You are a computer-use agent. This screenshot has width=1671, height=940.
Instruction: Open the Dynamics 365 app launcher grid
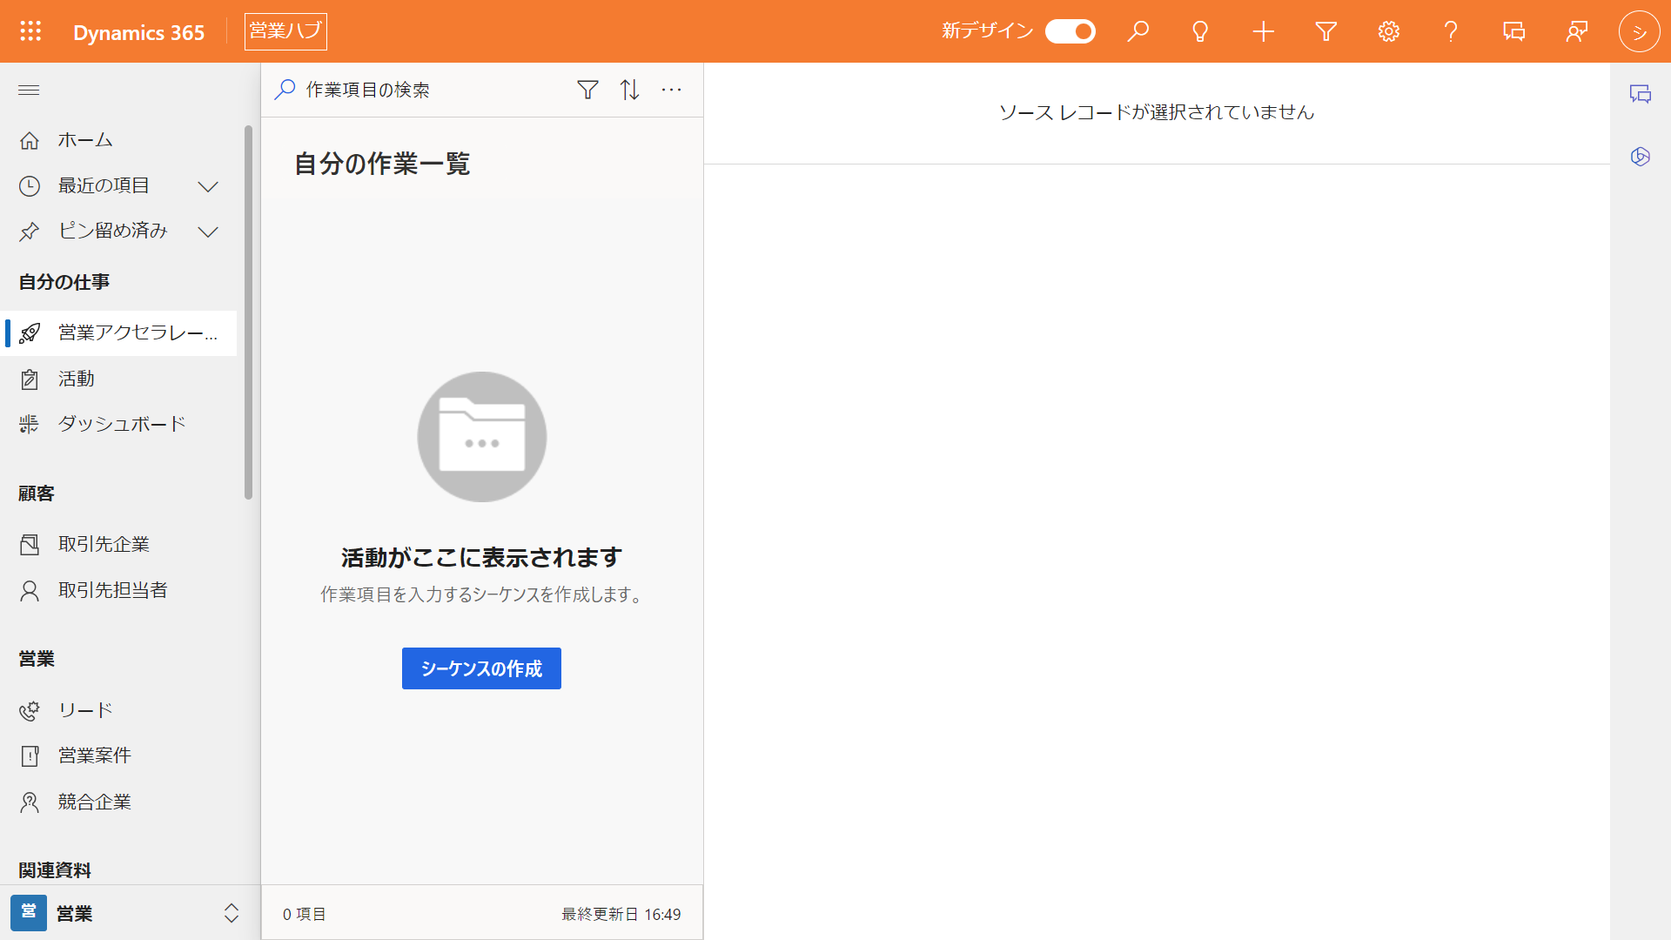pos(30,31)
